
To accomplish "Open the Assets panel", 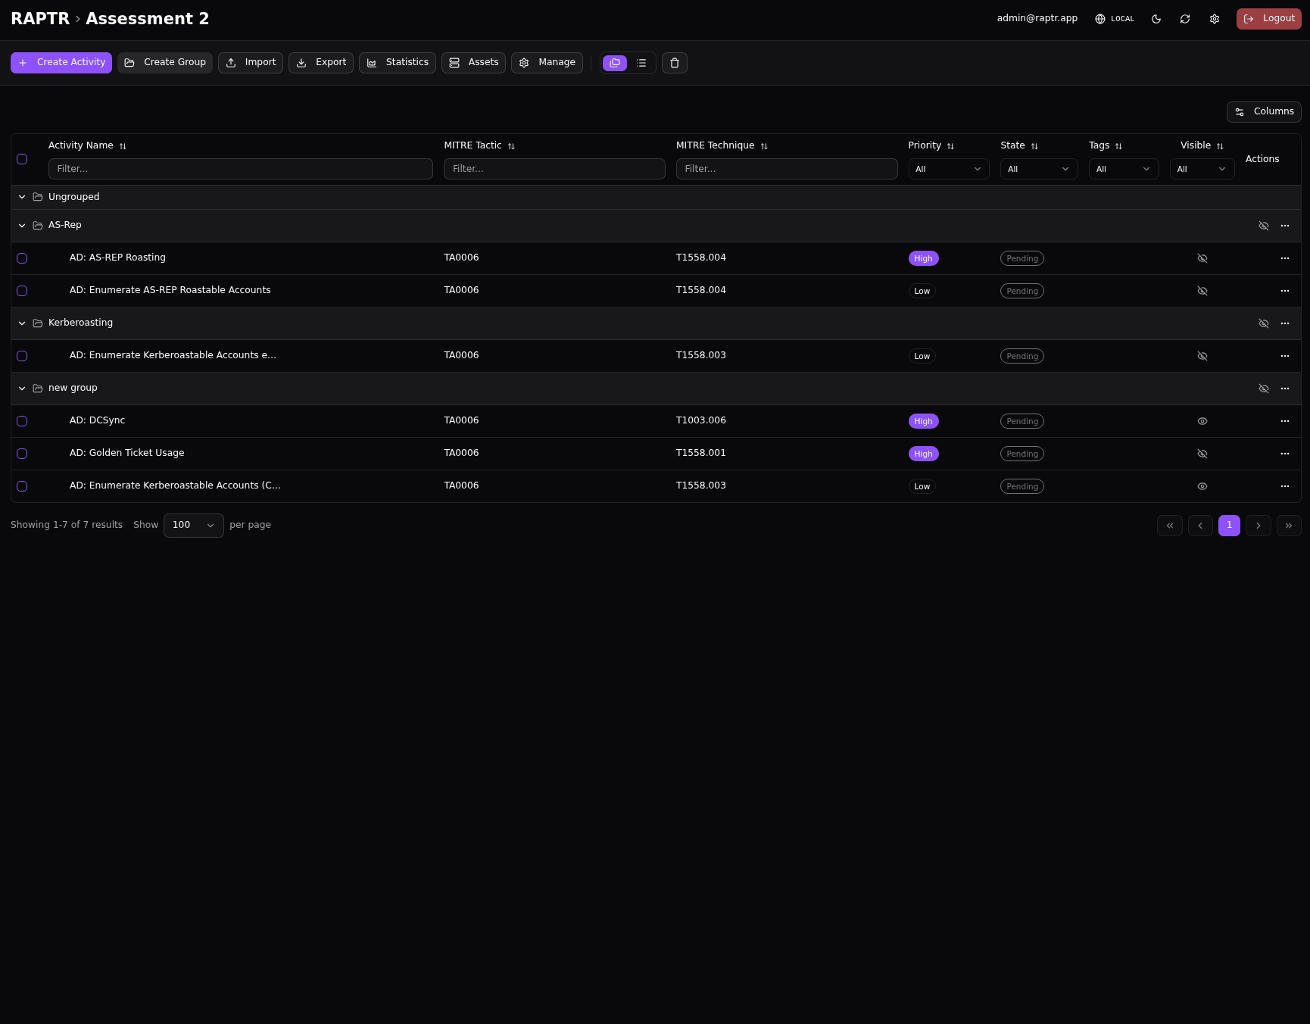I will tap(473, 62).
